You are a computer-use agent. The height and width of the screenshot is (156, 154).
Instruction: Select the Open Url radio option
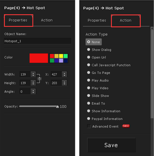tap(97, 57)
